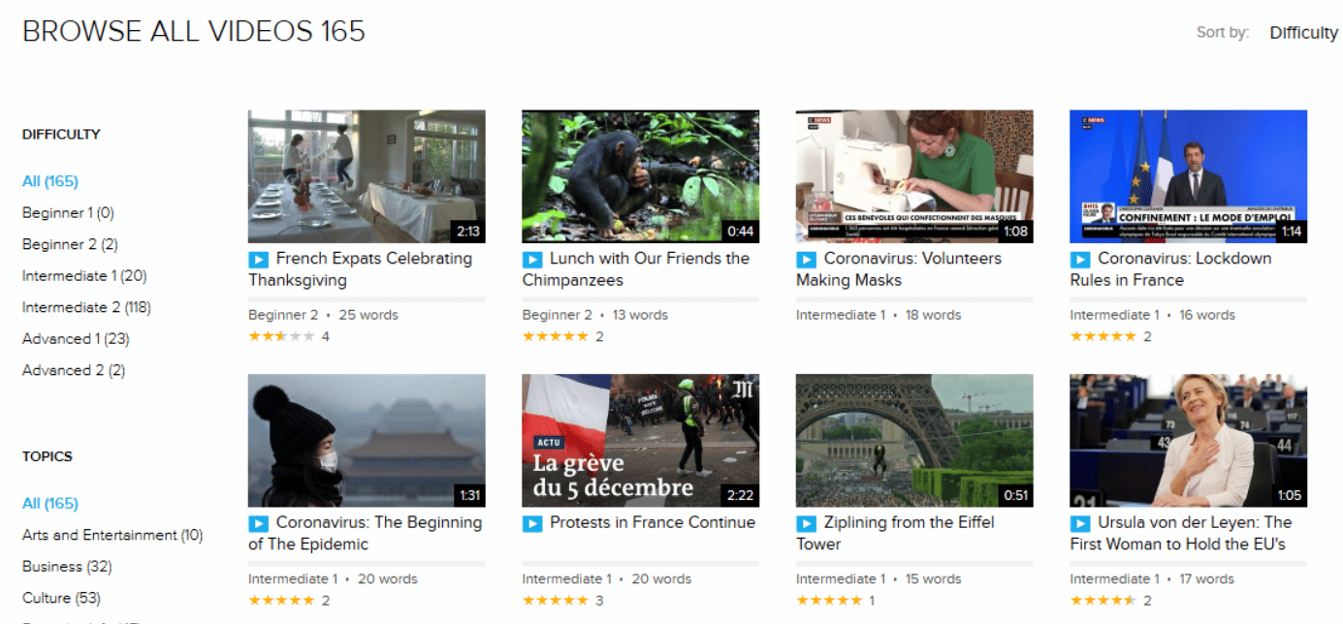
Task: Show only Advanced 1 videos
Action: tap(76, 339)
